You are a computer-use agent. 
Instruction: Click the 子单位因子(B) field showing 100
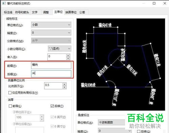28,118
